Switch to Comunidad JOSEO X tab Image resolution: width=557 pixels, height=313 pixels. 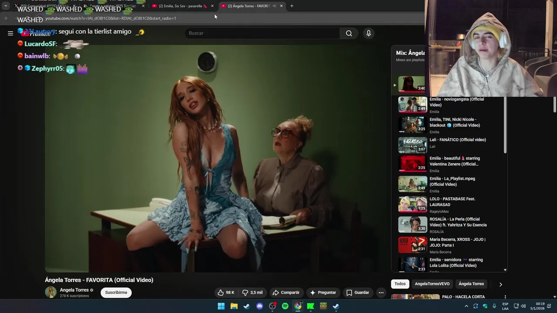44,6
